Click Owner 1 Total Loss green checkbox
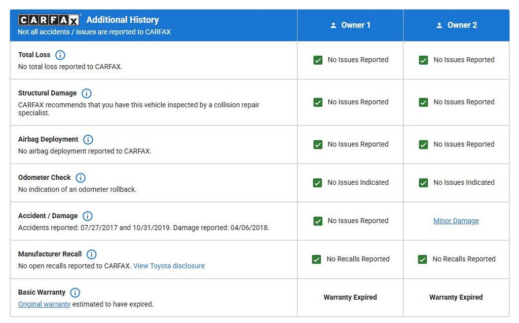519x323 pixels. [318, 60]
